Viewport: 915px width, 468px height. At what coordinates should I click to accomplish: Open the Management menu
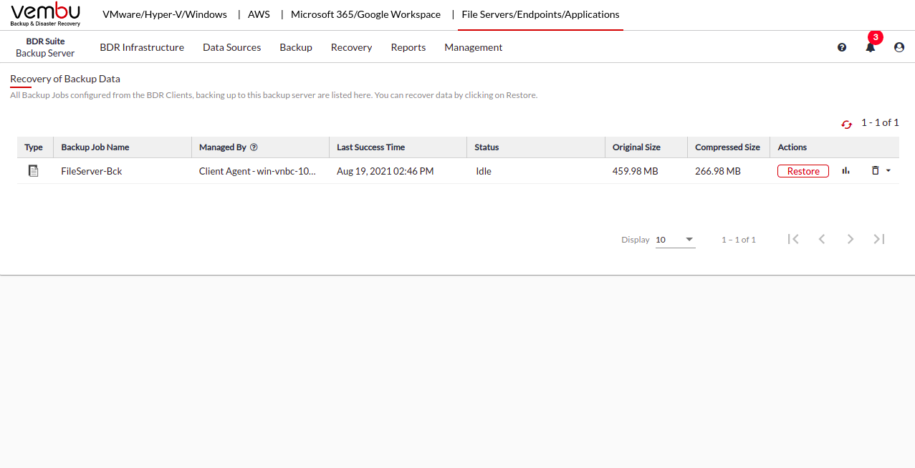click(x=474, y=47)
